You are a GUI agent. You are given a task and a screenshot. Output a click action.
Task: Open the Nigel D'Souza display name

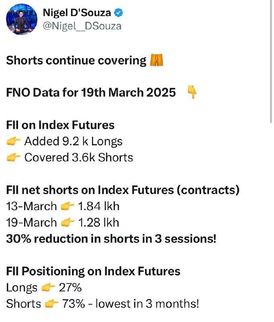77,13
